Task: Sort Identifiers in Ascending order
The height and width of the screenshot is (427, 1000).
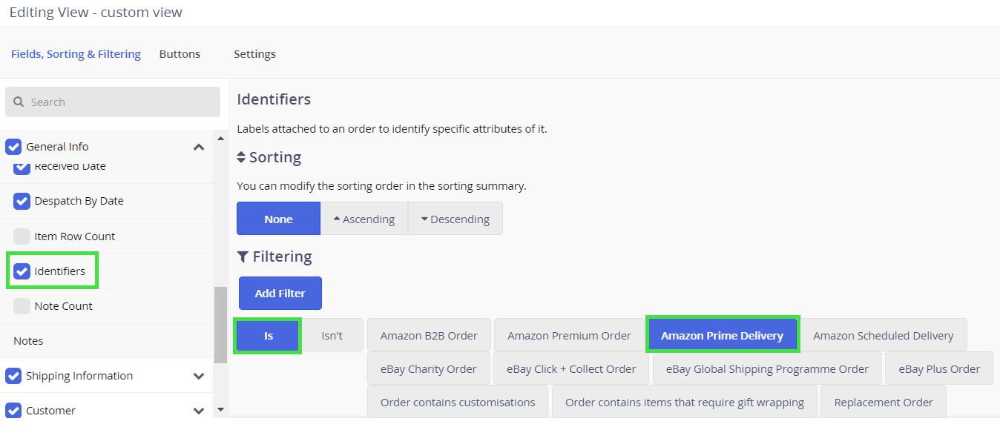Action: 364,219
